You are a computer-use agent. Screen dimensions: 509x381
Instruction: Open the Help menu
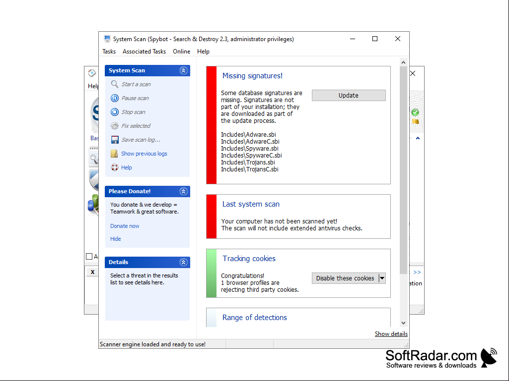point(203,52)
